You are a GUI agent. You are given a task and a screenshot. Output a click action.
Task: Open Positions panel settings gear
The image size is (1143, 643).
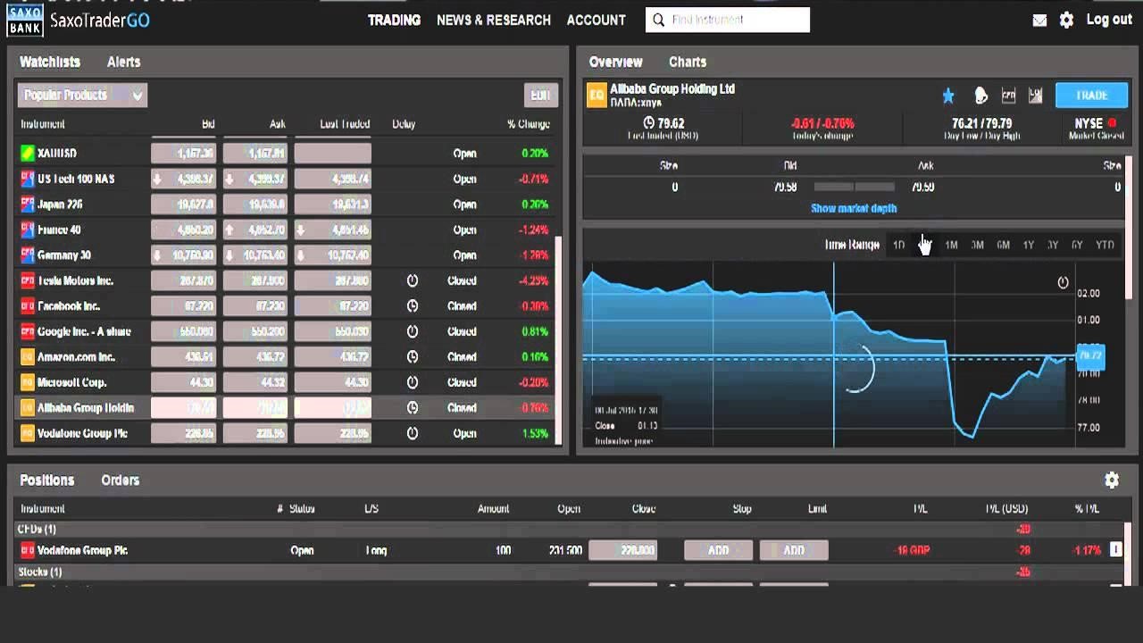point(1112,480)
